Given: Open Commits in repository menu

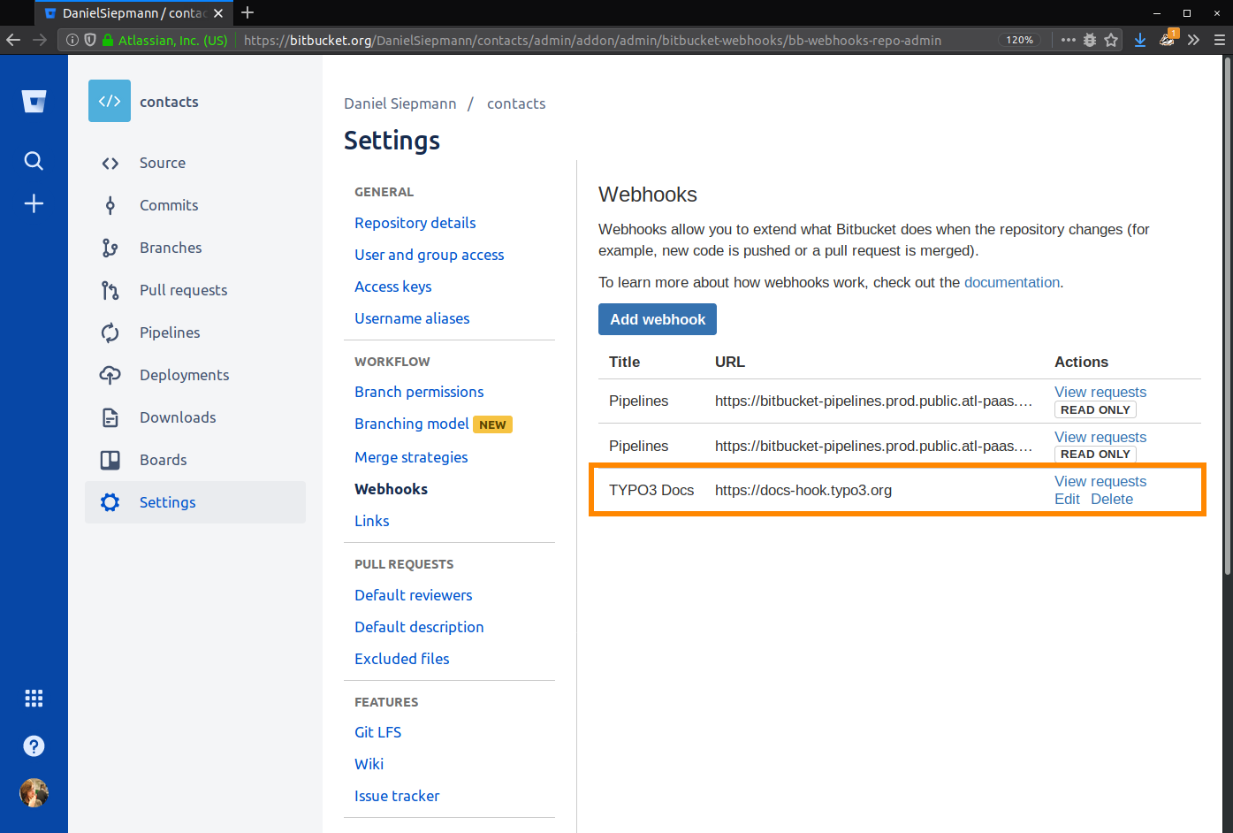Looking at the screenshot, I should pyautogui.click(x=169, y=205).
